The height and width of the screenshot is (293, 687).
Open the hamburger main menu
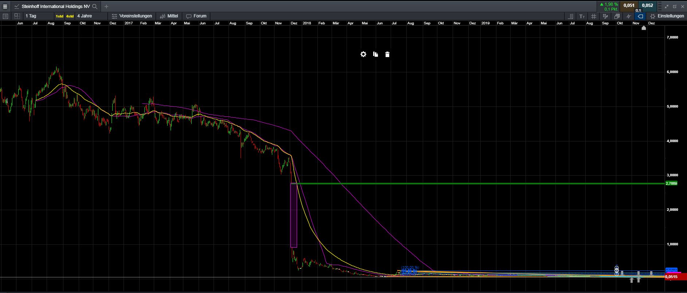[x=5, y=7]
